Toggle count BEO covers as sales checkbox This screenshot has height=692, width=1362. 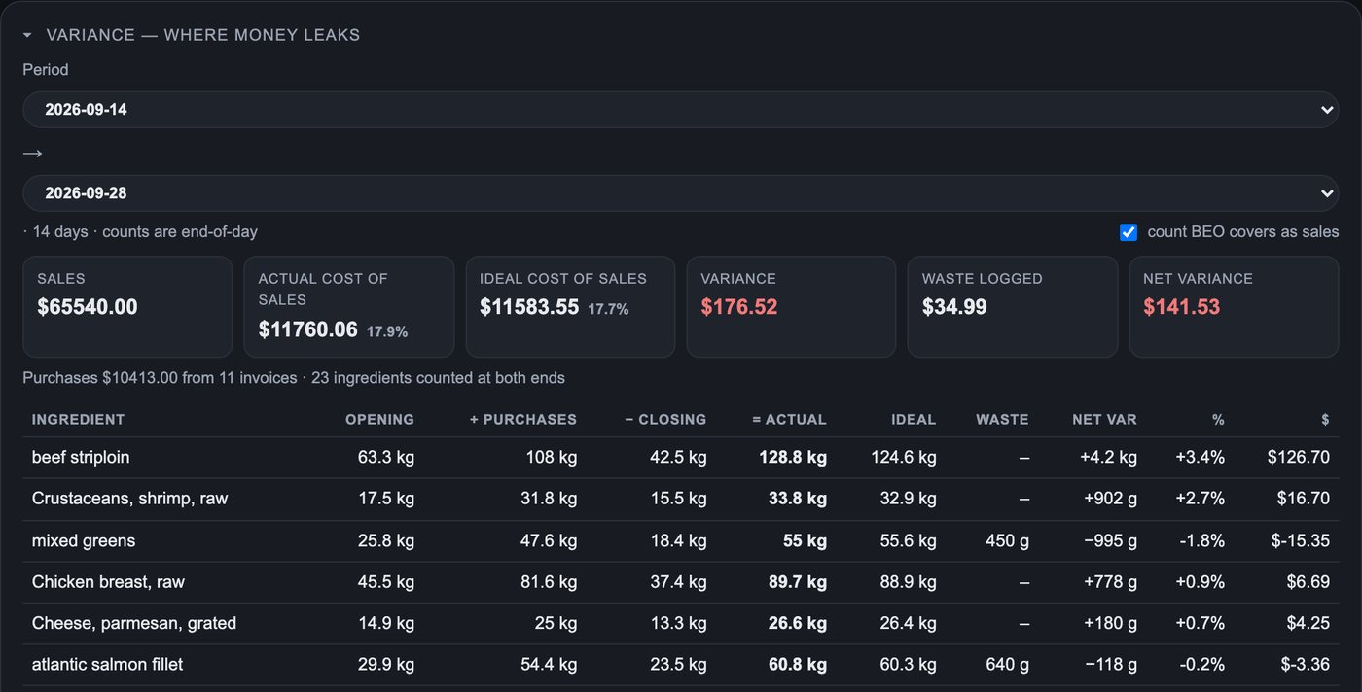(1129, 232)
